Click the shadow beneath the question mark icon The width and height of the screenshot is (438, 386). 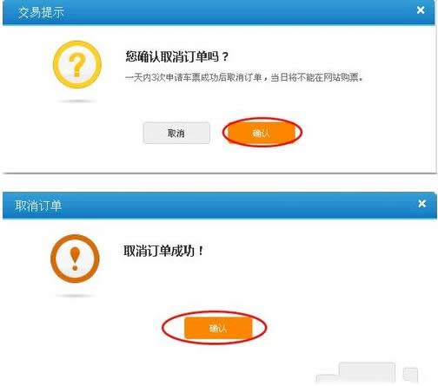click(x=77, y=101)
